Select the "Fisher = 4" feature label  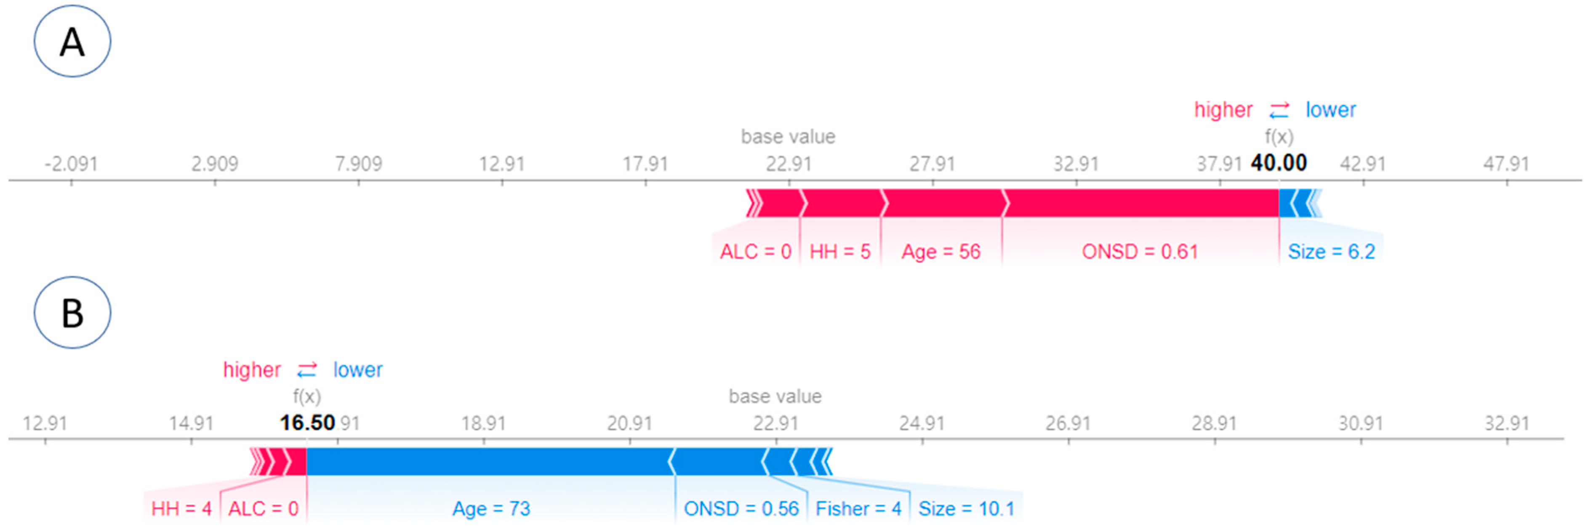pyautogui.click(x=858, y=509)
